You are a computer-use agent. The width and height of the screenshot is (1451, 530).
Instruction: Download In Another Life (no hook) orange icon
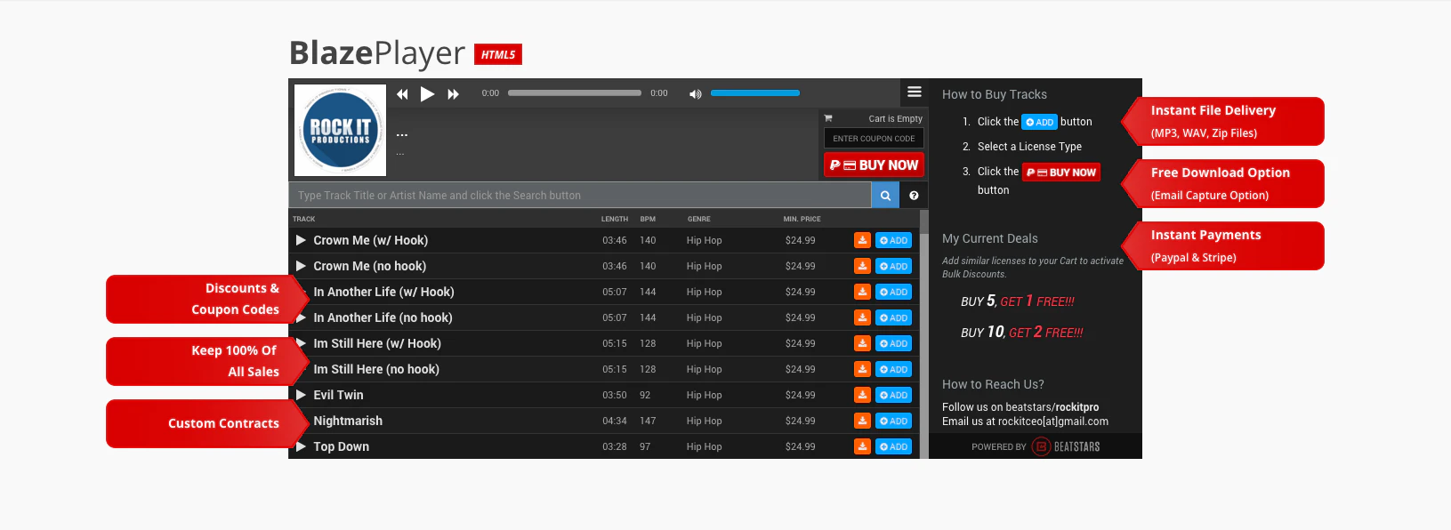point(862,317)
